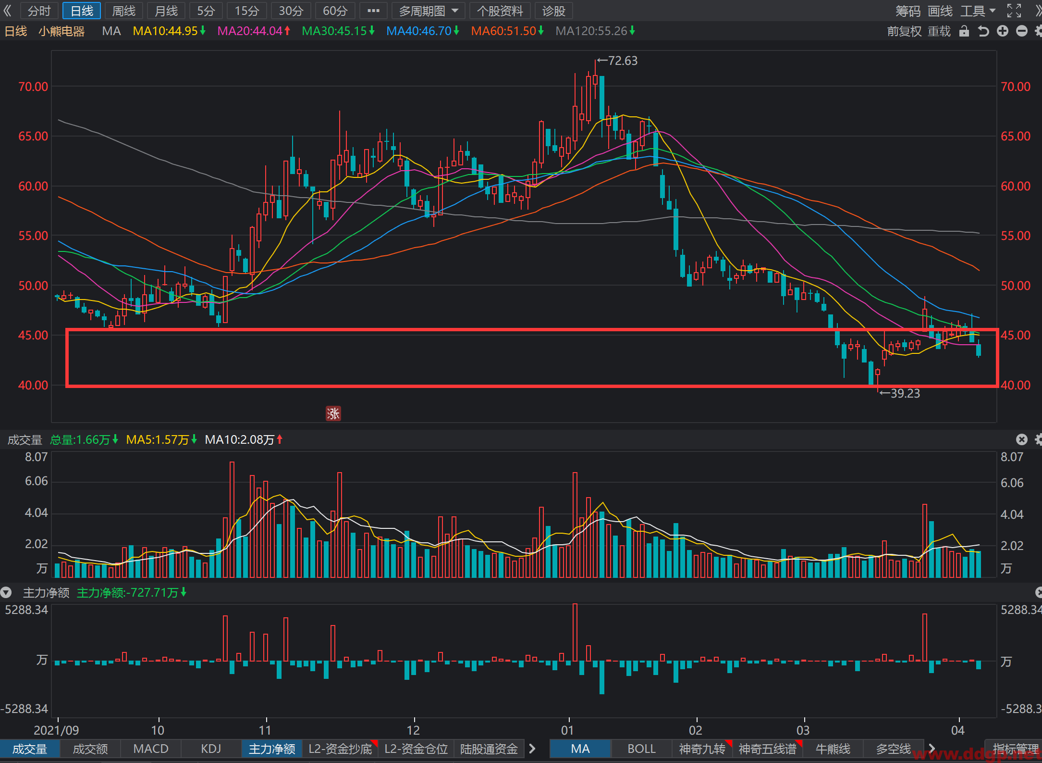Zoom in with the plus icon

pos(1003,31)
